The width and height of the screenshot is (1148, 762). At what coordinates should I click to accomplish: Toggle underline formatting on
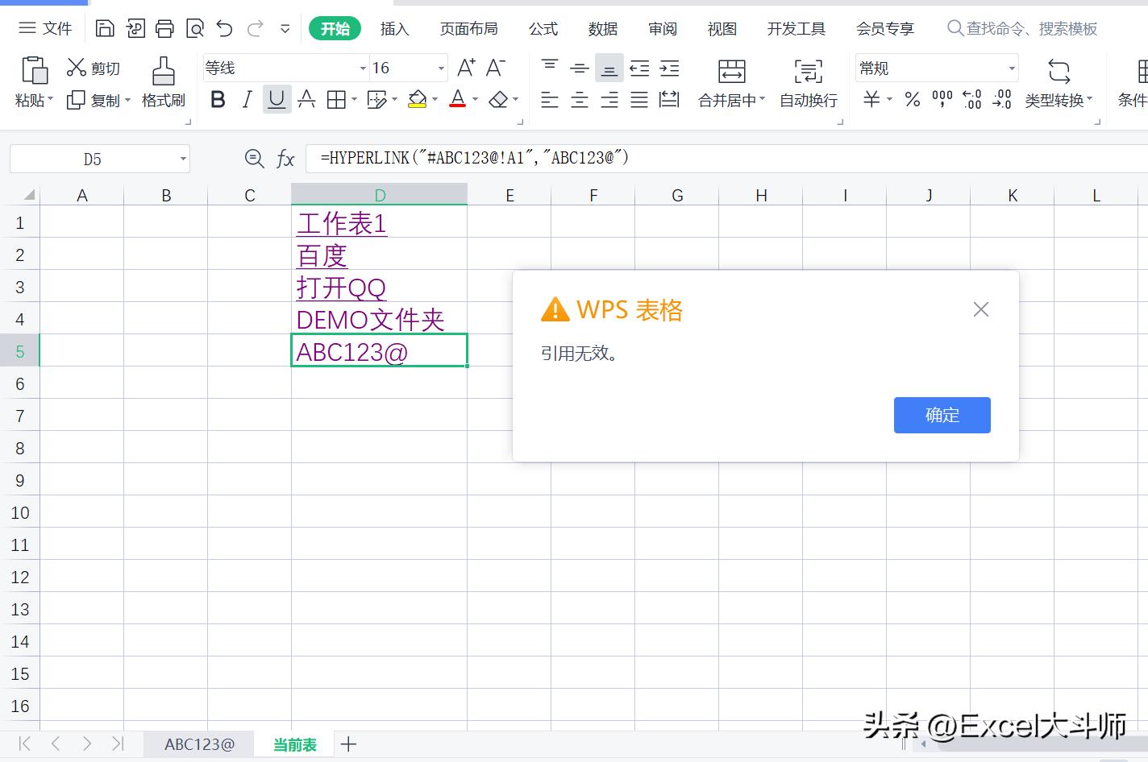point(276,99)
